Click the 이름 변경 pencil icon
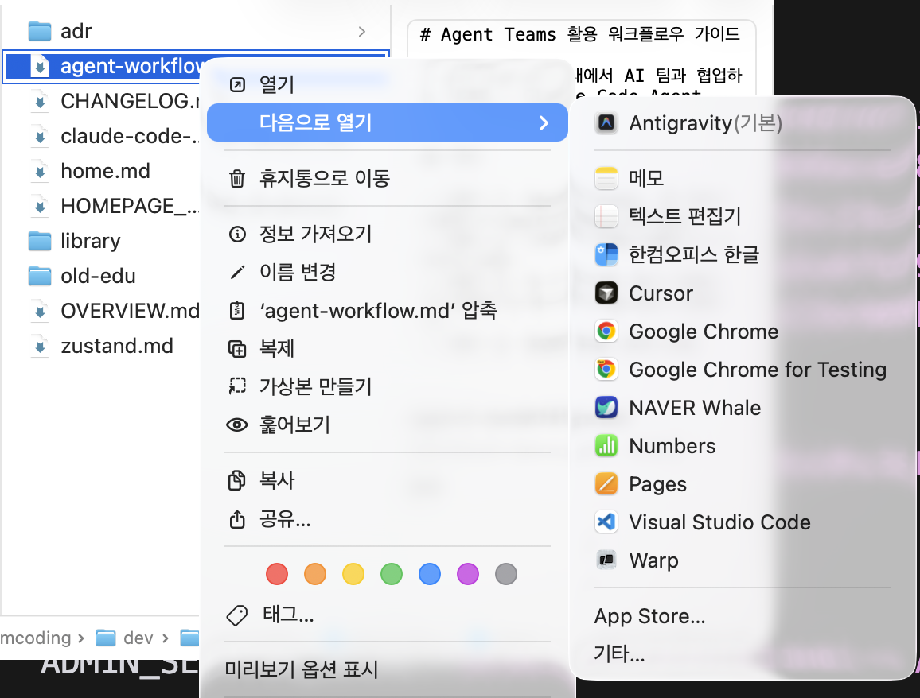The height and width of the screenshot is (698, 920). tap(237, 273)
